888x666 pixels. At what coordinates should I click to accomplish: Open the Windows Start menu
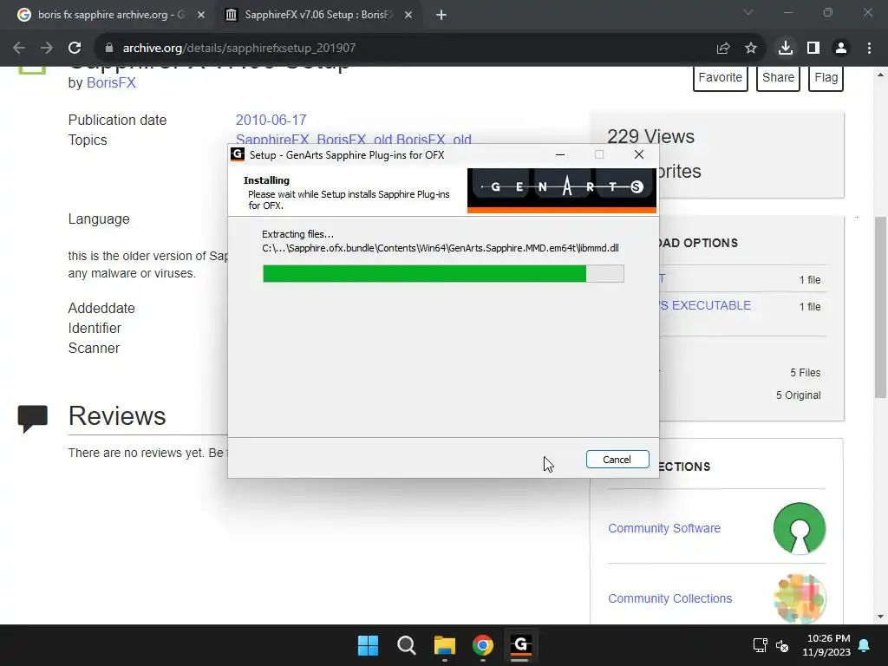368,645
